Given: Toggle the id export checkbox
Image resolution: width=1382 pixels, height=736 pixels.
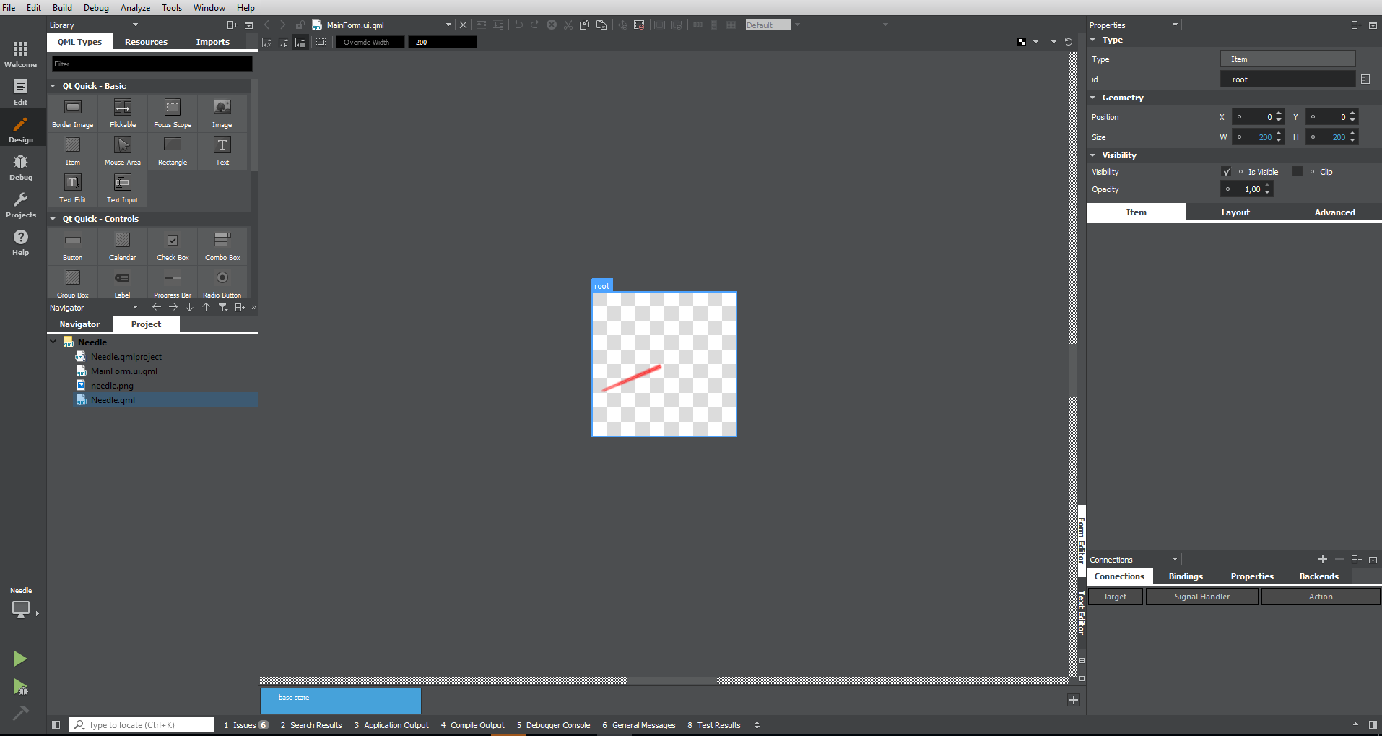Looking at the screenshot, I should pos(1365,79).
